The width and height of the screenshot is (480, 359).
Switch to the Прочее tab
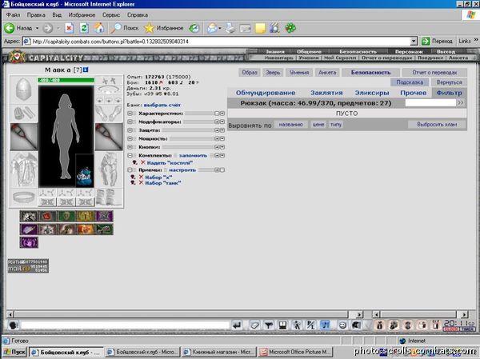(x=414, y=93)
